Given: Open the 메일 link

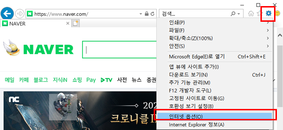Looking at the screenshot, I should pos(10,80).
